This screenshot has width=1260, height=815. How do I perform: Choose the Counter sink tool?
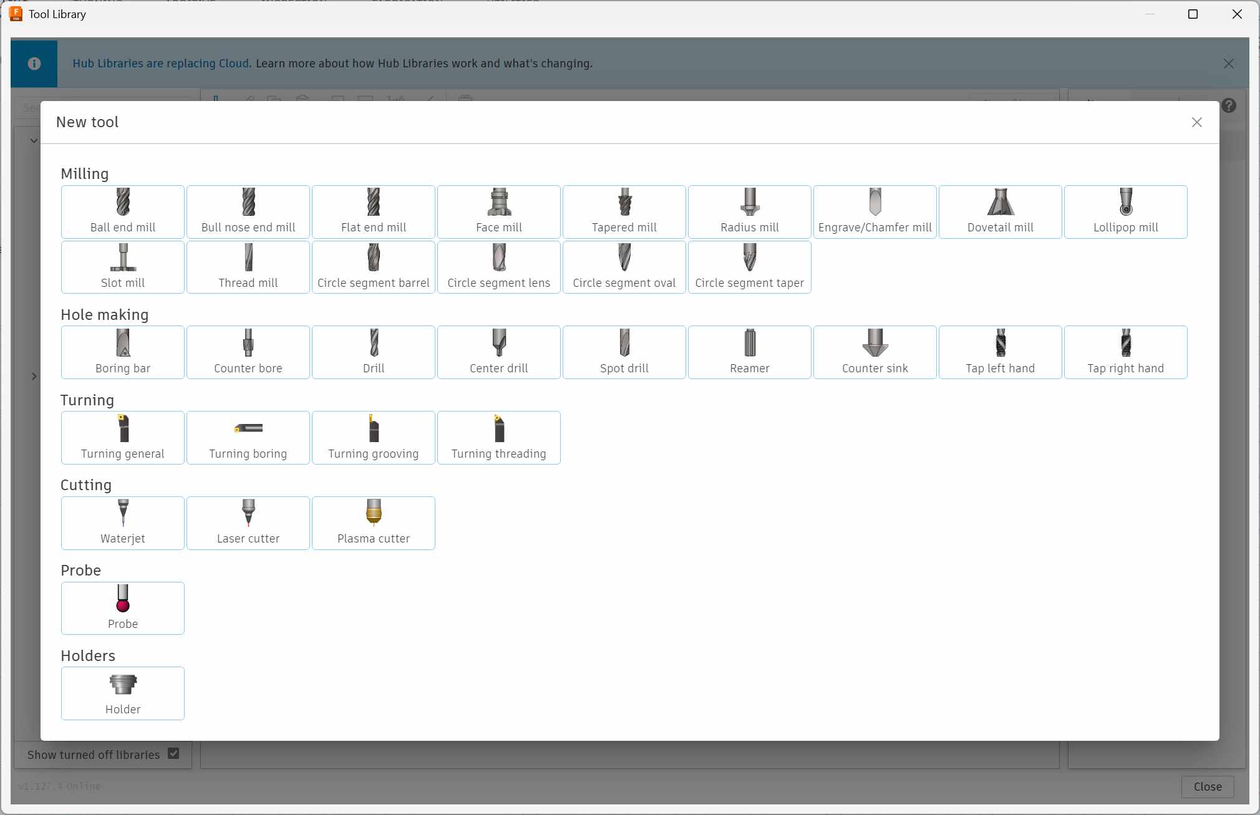[x=875, y=352]
